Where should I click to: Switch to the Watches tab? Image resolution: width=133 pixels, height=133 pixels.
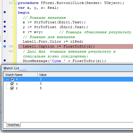pos(13,125)
